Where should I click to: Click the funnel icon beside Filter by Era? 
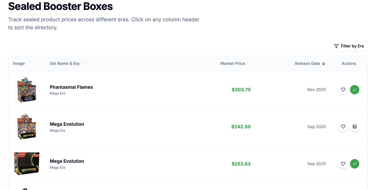point(336,46)
